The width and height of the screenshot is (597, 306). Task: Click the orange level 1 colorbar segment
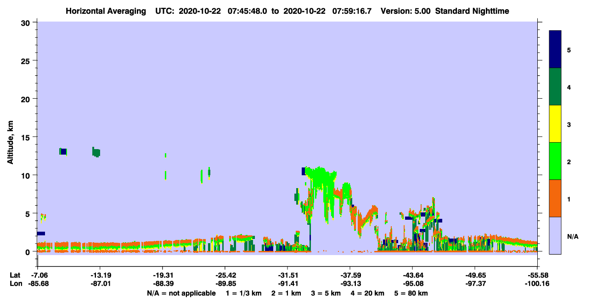point(555,198)
